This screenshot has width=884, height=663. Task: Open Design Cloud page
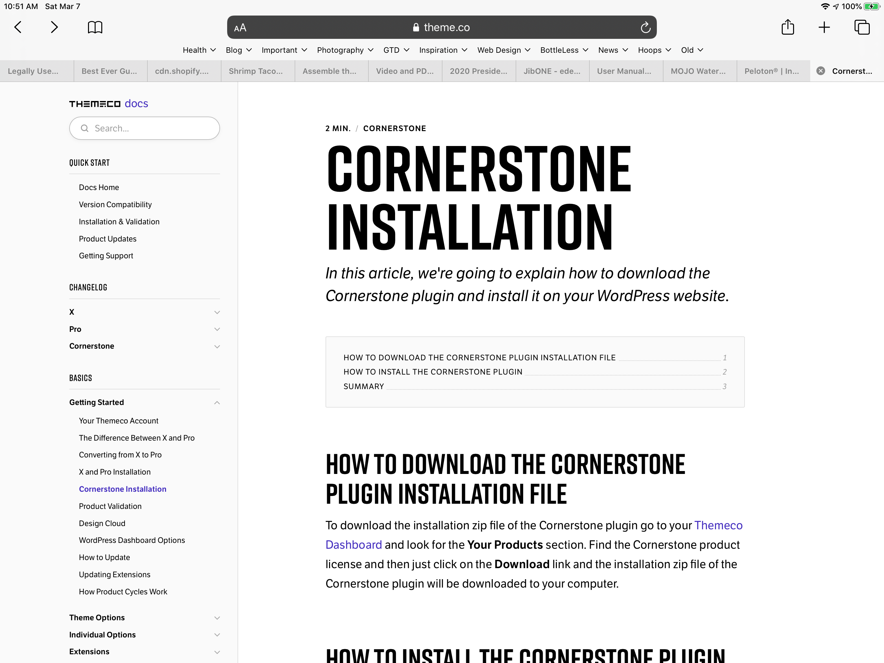click(x=102, y=523)
